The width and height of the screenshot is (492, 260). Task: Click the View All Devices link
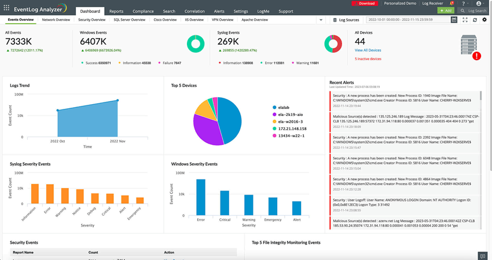(368, 50)
